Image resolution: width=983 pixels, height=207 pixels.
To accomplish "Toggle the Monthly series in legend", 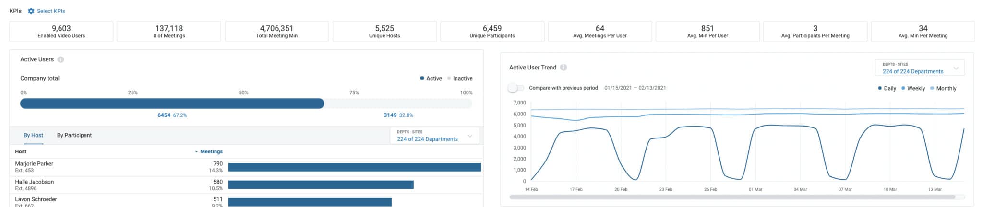I will [x=943, y=88].
